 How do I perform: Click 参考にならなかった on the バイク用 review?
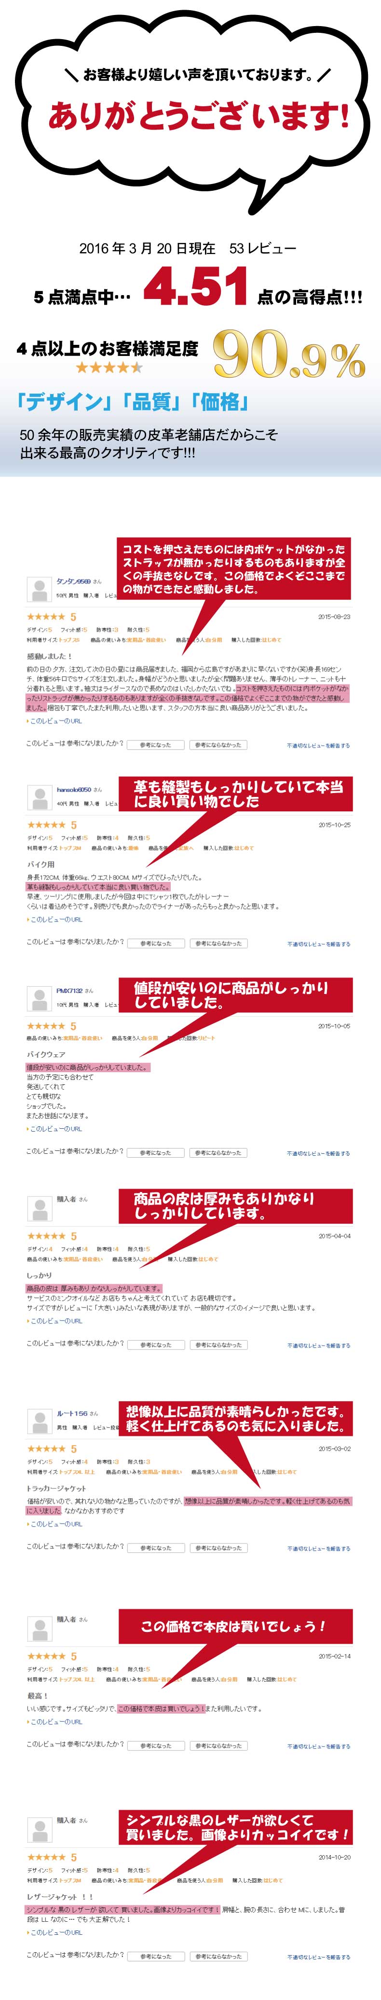coord(218,943)
